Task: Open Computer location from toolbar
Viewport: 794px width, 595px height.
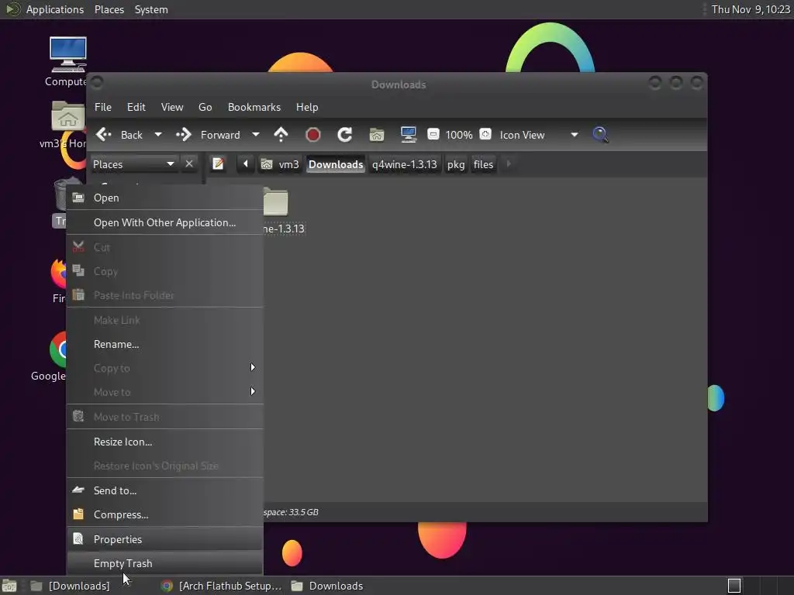Action: pos(408,135)
